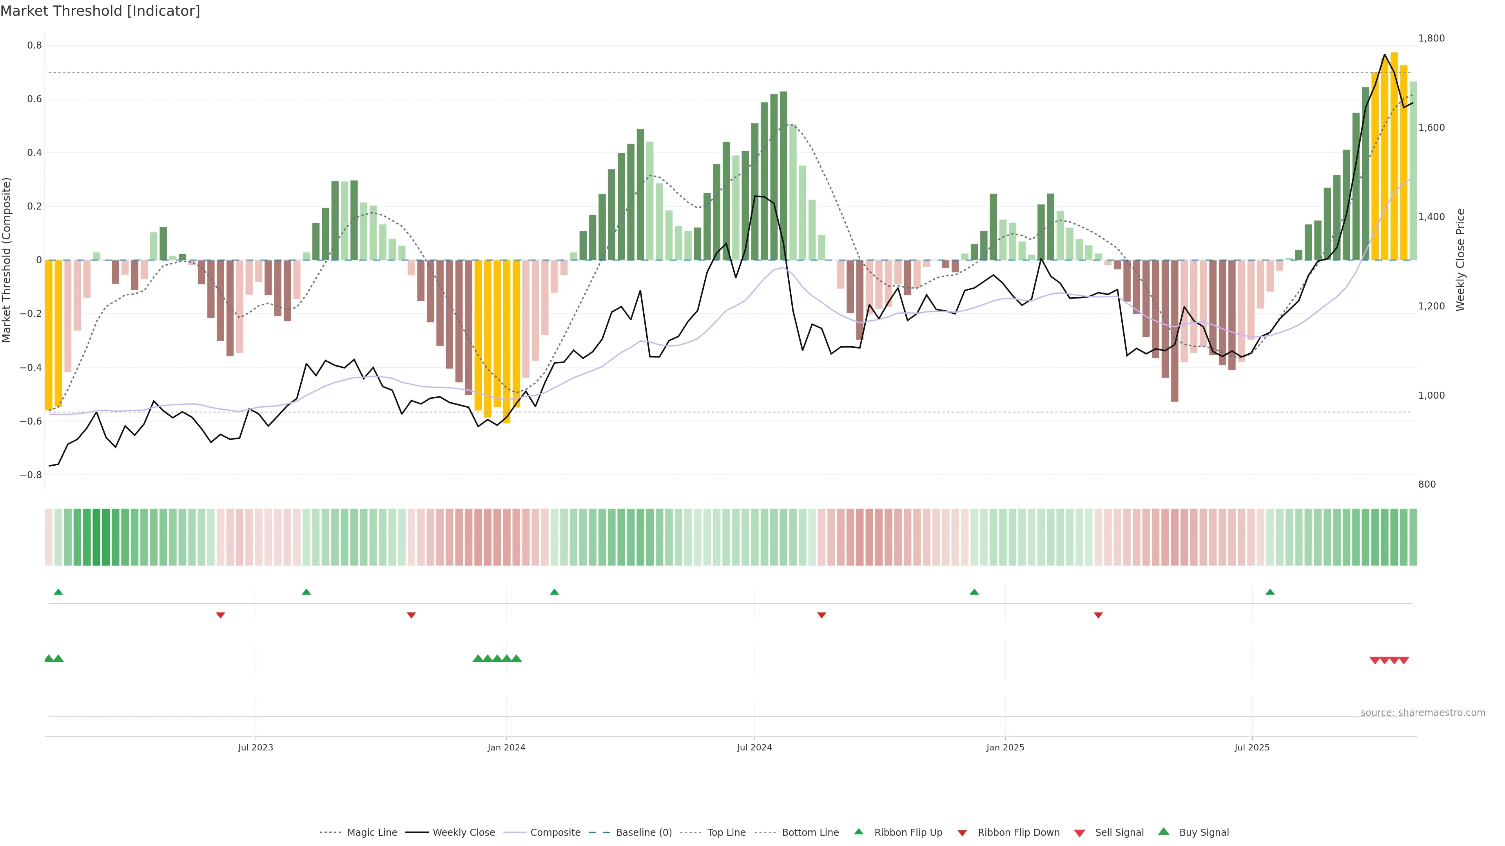The height and width of the screenshot is (846, 1505).
Task: Click the Ribbon Flip Up legend icon
Action: coord(858,832)
